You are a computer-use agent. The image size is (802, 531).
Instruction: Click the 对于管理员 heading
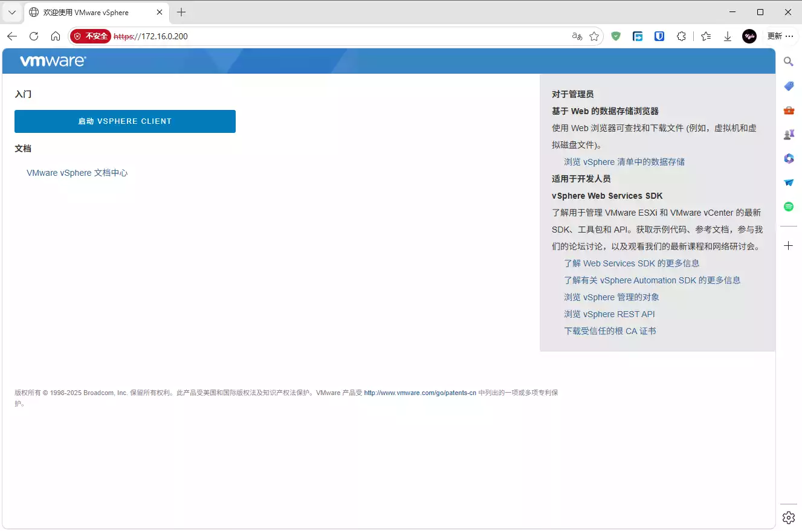click(573, 94)
